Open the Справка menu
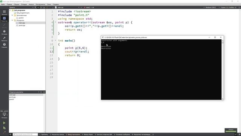 pos(56,5)
